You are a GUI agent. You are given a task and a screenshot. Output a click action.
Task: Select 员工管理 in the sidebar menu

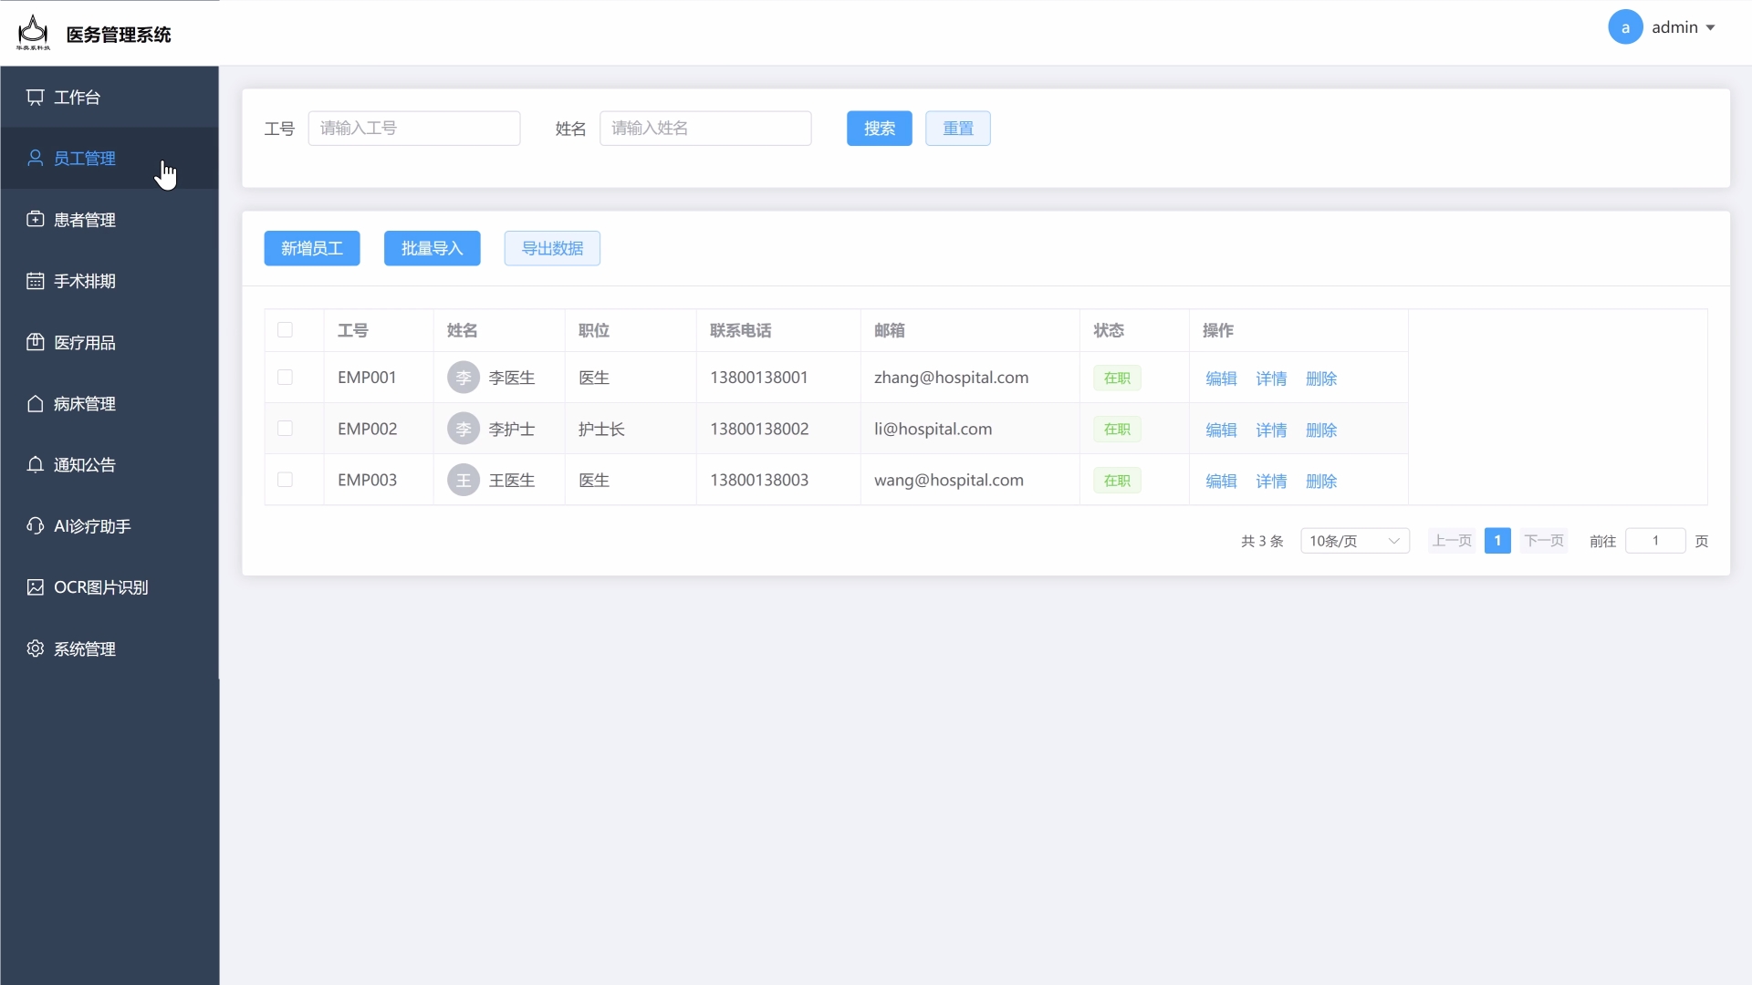(x=85, y=159)
